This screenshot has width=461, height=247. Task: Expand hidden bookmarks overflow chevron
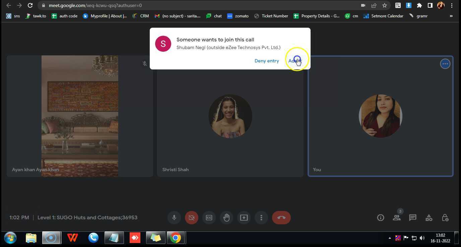click(x=451, y=16)
